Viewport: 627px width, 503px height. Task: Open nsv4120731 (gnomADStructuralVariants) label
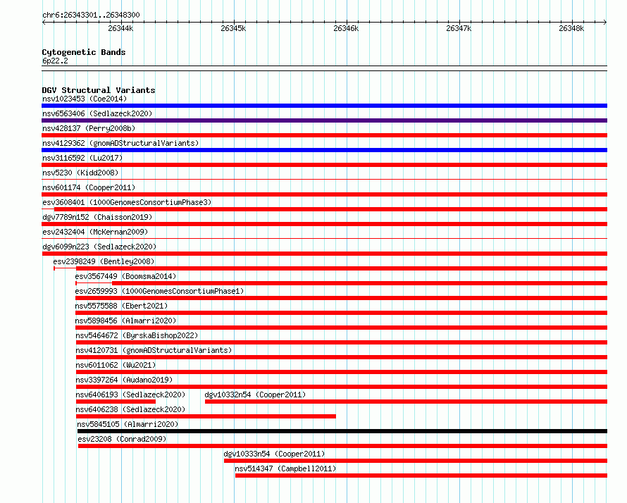click(154, 350)
